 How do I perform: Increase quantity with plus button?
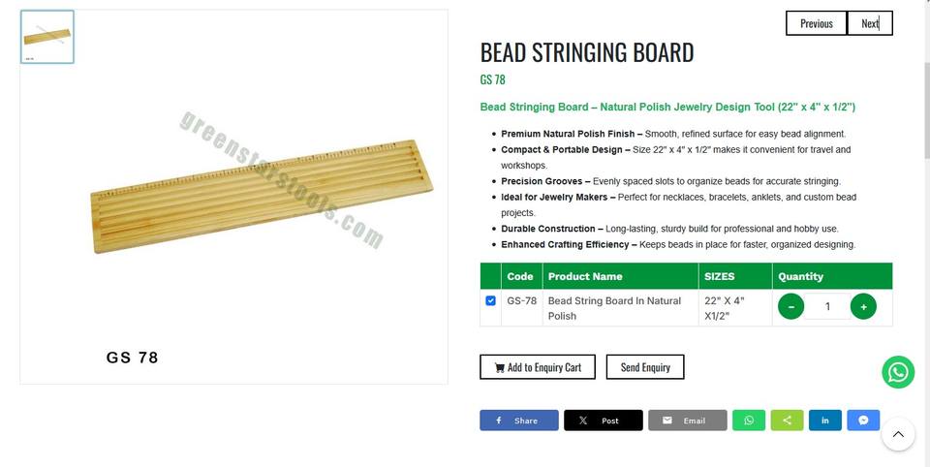tap(863, 307)
